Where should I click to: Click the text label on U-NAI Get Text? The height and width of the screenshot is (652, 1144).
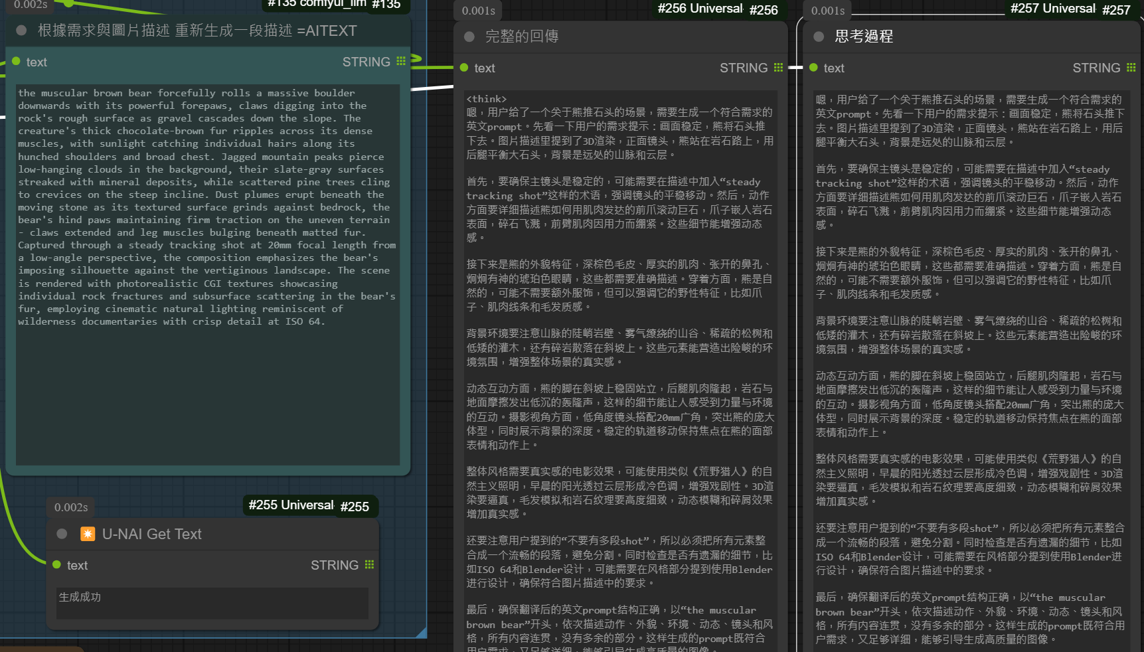77,565
